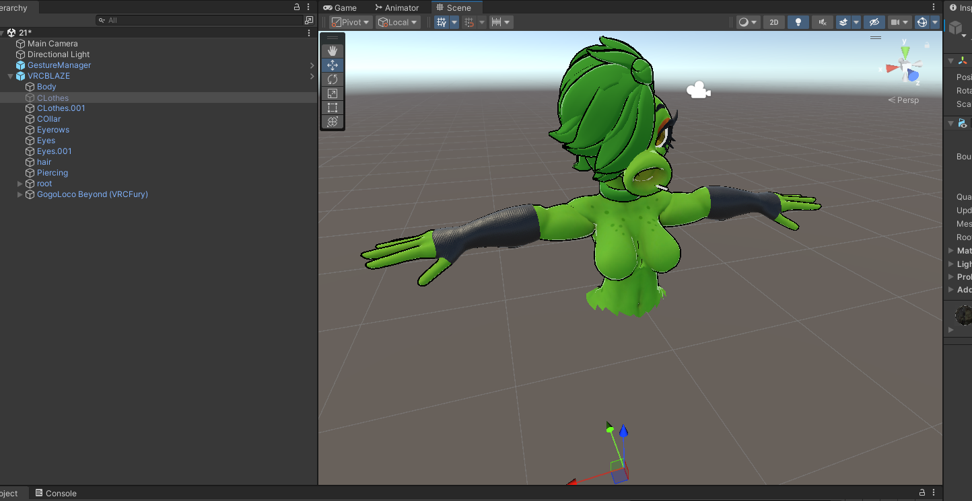This screenshot has width=972, height=501.
Task: Expand GogoLoco Beyond (VRCFury) object
Action: 20,194
